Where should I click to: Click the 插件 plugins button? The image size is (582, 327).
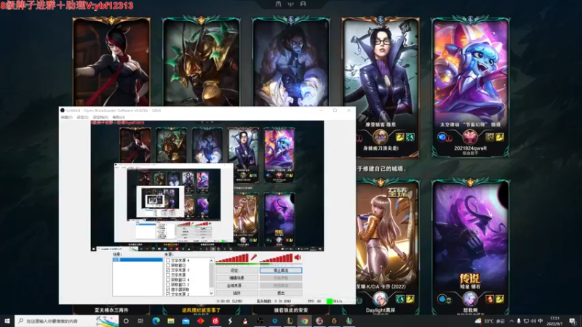(x=237, y=293)
